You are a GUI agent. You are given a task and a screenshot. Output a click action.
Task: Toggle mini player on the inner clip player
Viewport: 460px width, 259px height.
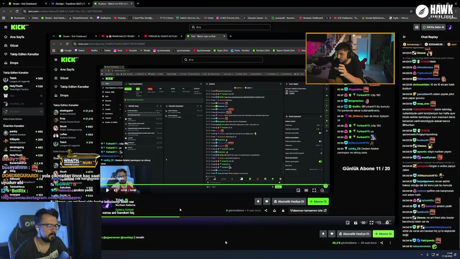(x=298, y=190)
